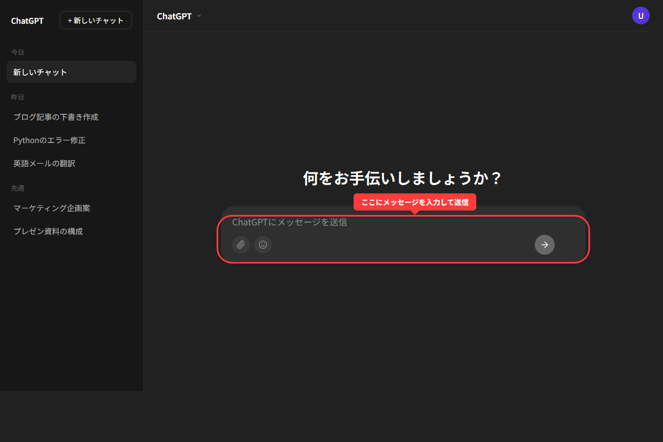Open the プレゼン資料の構成 conversation
Viewport: 663px width, 442px height.
[48, 231]
